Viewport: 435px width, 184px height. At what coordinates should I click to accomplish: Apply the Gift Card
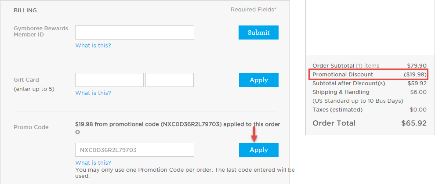(259, 80)
